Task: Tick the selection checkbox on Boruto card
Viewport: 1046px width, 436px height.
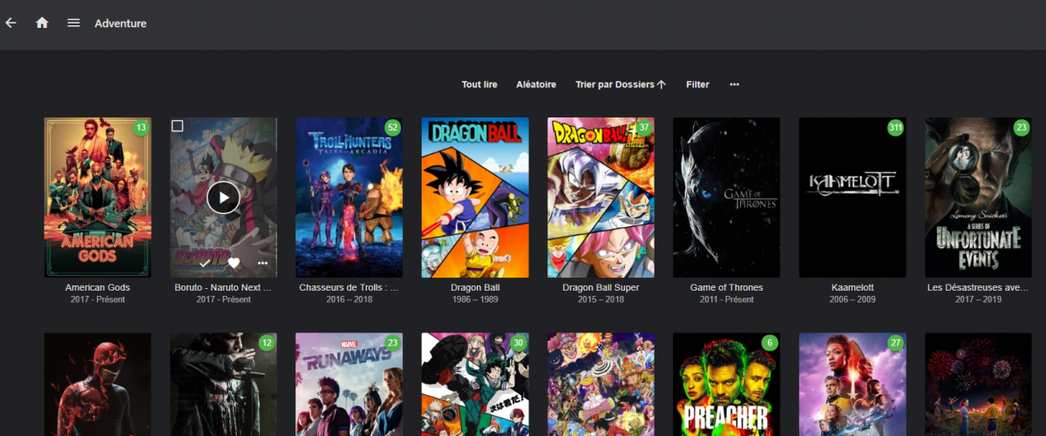Action: 178,126
